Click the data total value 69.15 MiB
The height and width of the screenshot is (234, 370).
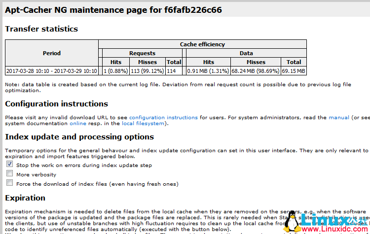294,71
